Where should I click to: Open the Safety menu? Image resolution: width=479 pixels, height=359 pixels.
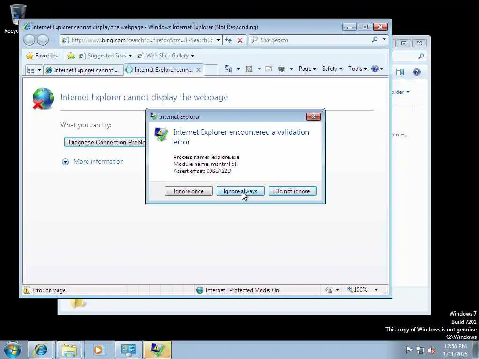(332, 69)
